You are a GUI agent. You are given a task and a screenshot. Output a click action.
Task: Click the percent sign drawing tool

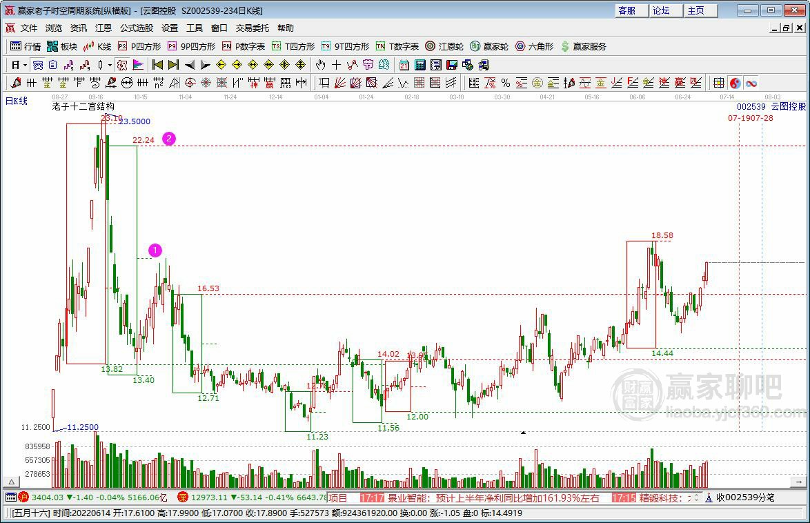point(506,83)
